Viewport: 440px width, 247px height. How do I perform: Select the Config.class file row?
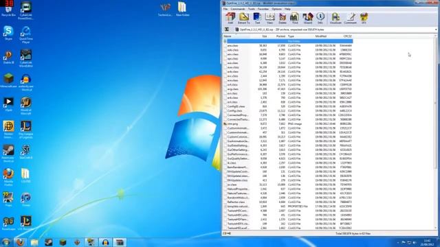pyautogui.click(x=288, y=111)
